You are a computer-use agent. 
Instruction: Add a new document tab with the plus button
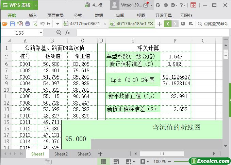pyautogui.click(x=160, y=24)
